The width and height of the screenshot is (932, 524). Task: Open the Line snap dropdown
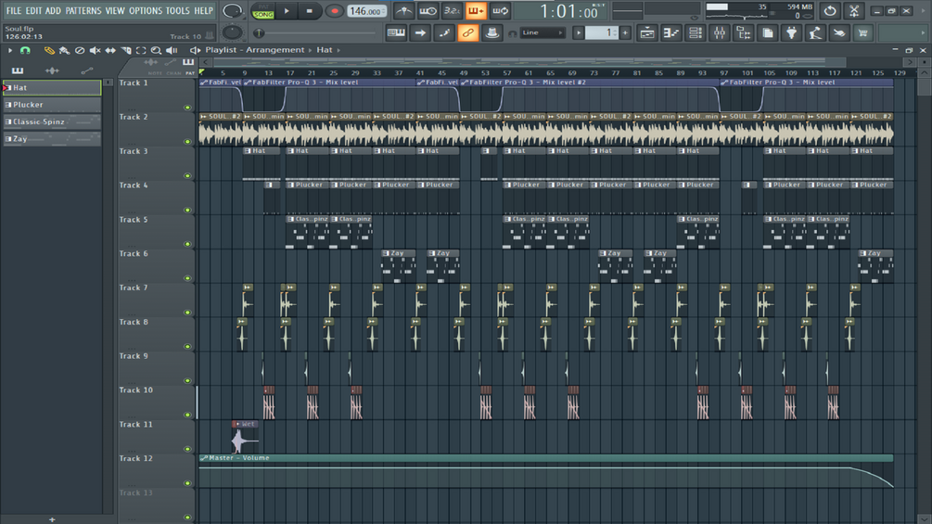pyautogui.click(x=543, y=32)
